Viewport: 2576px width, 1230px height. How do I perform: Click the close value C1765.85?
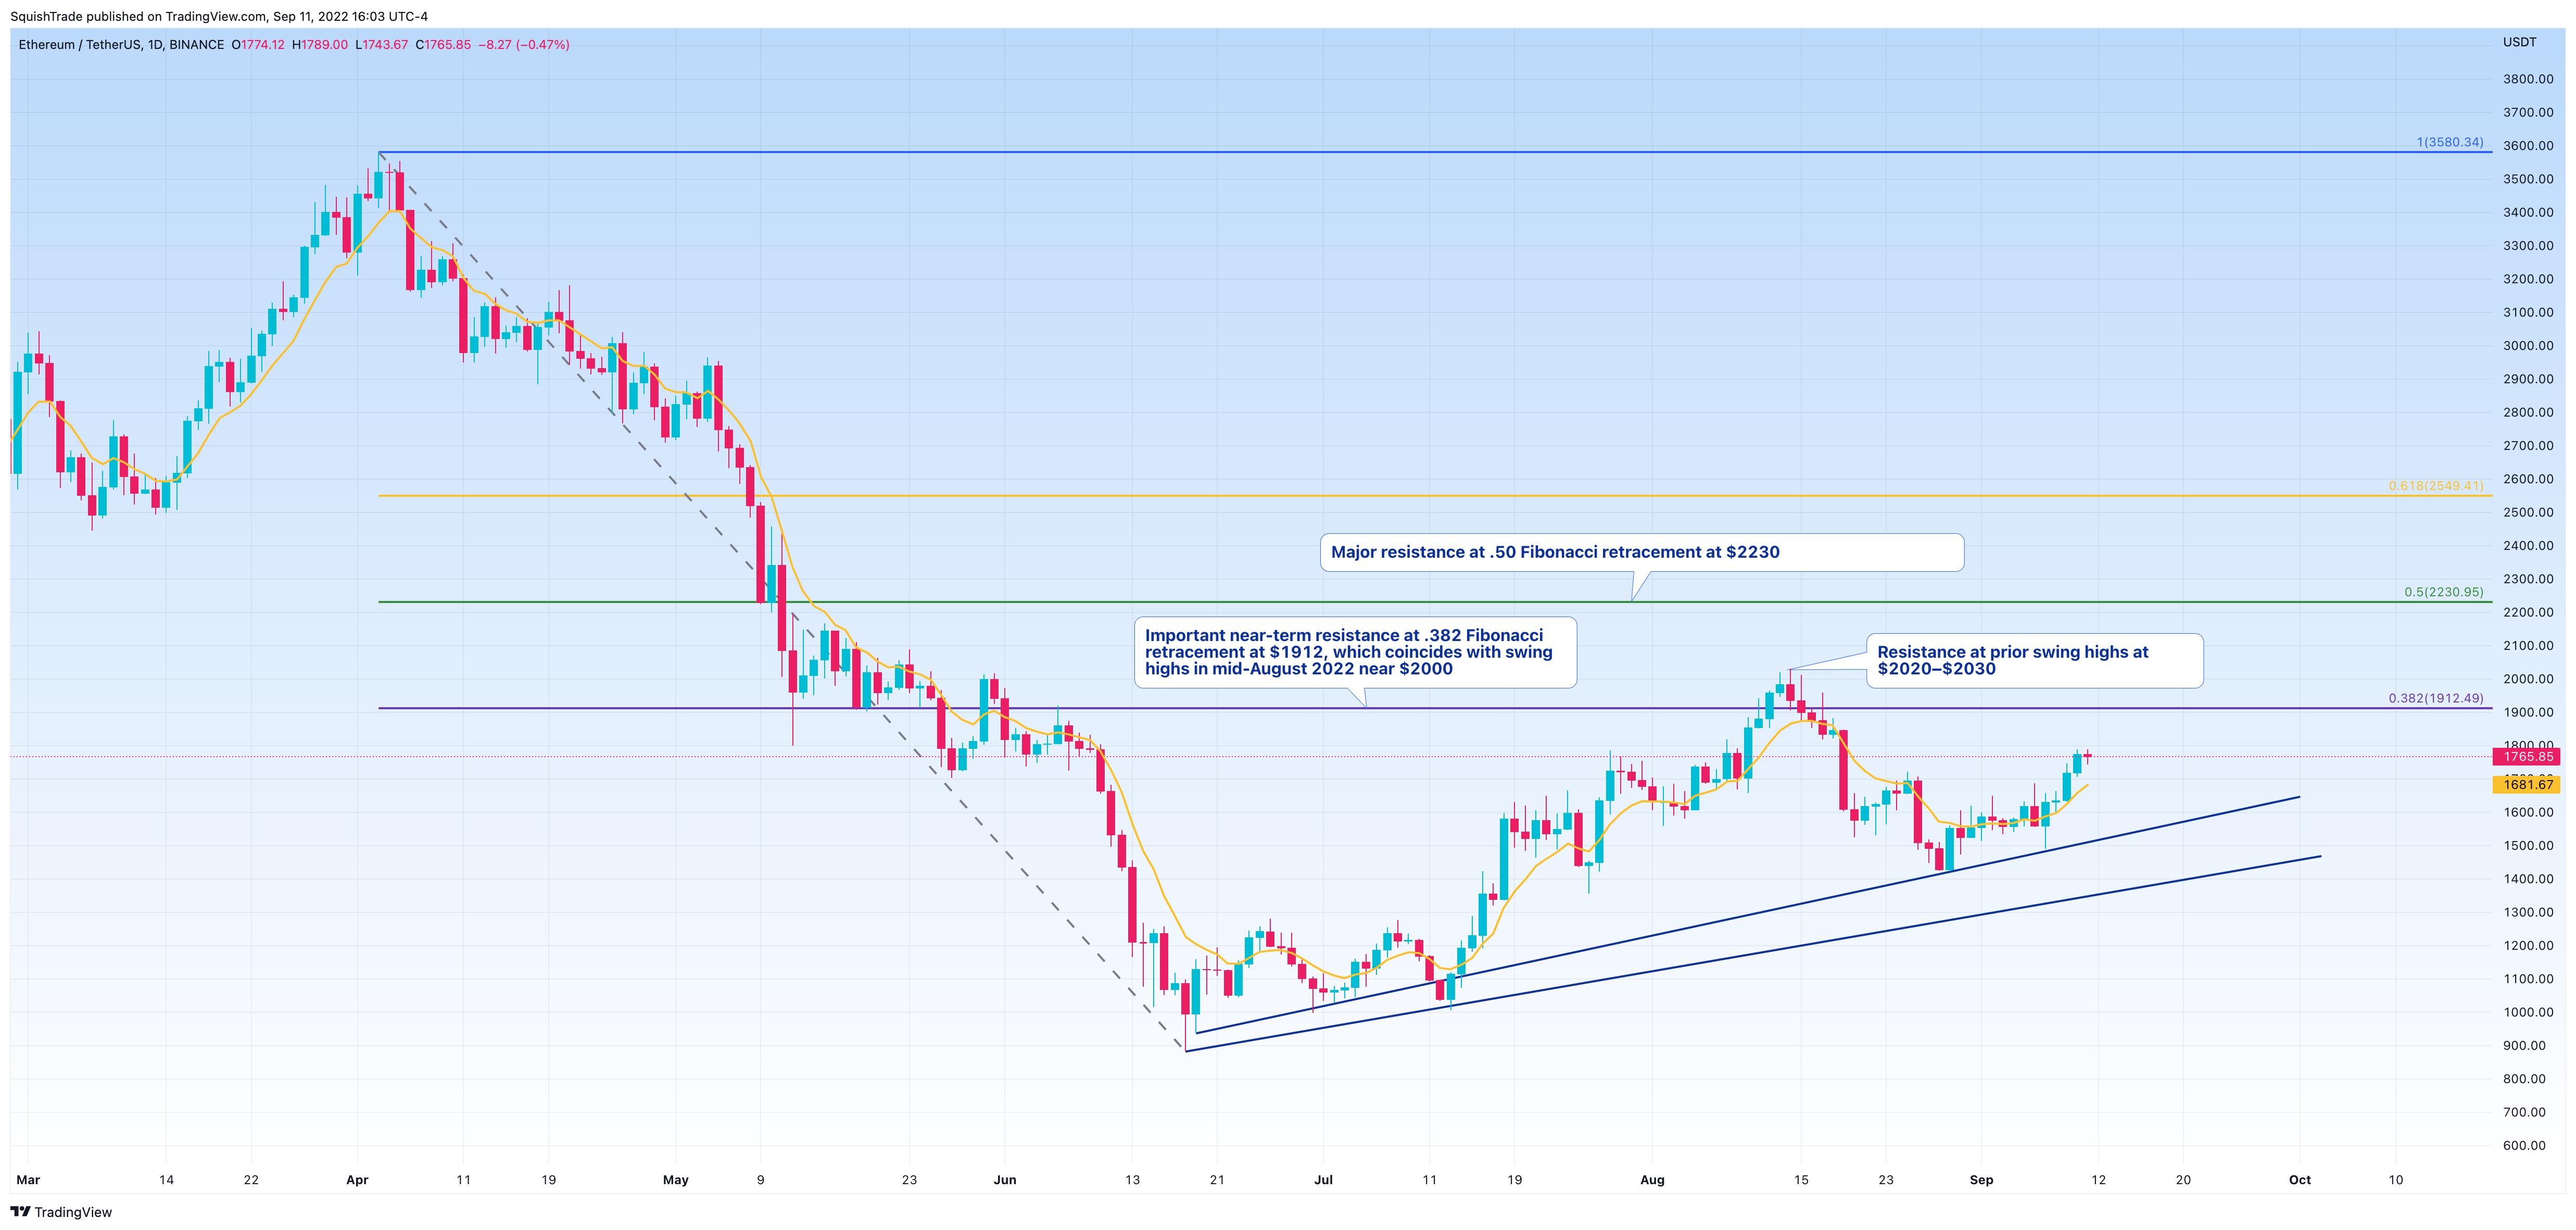click(x=443, y=45)
